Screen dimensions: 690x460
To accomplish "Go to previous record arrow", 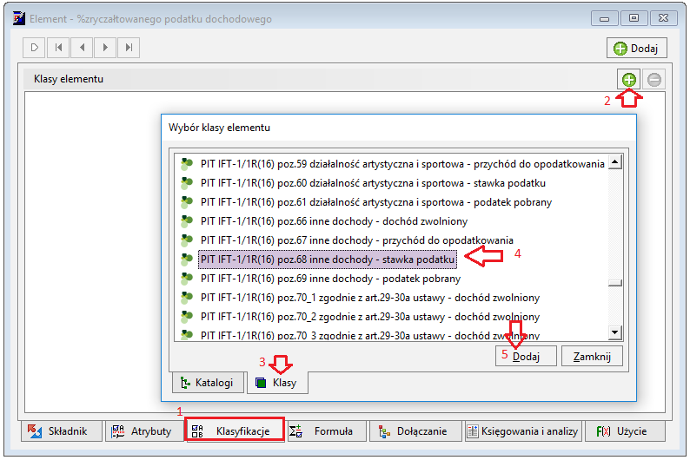I will coord(82,48).
